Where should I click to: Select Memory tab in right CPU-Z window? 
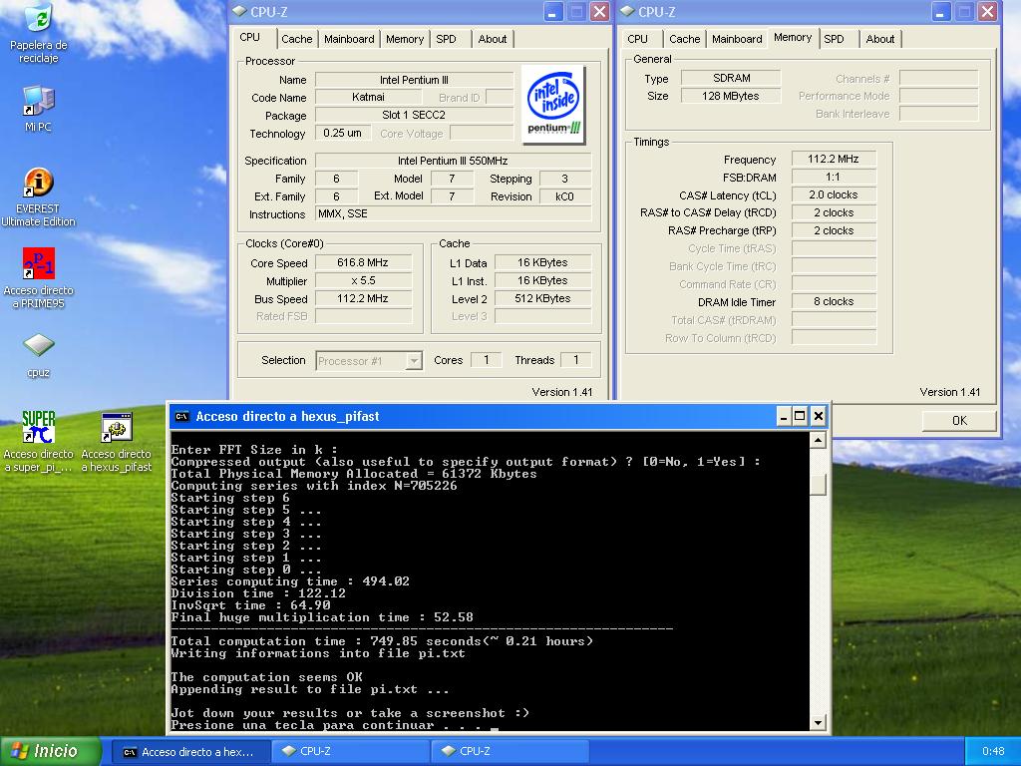[x=793, y=37]
